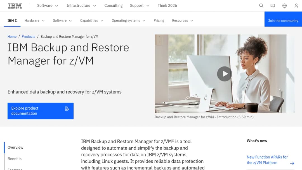
Task: Go to Products breadcrumb link
Action: pyautogui.click(x=29, y=37)
